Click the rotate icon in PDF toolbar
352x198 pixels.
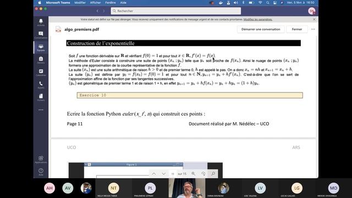[x=203, y=174]
